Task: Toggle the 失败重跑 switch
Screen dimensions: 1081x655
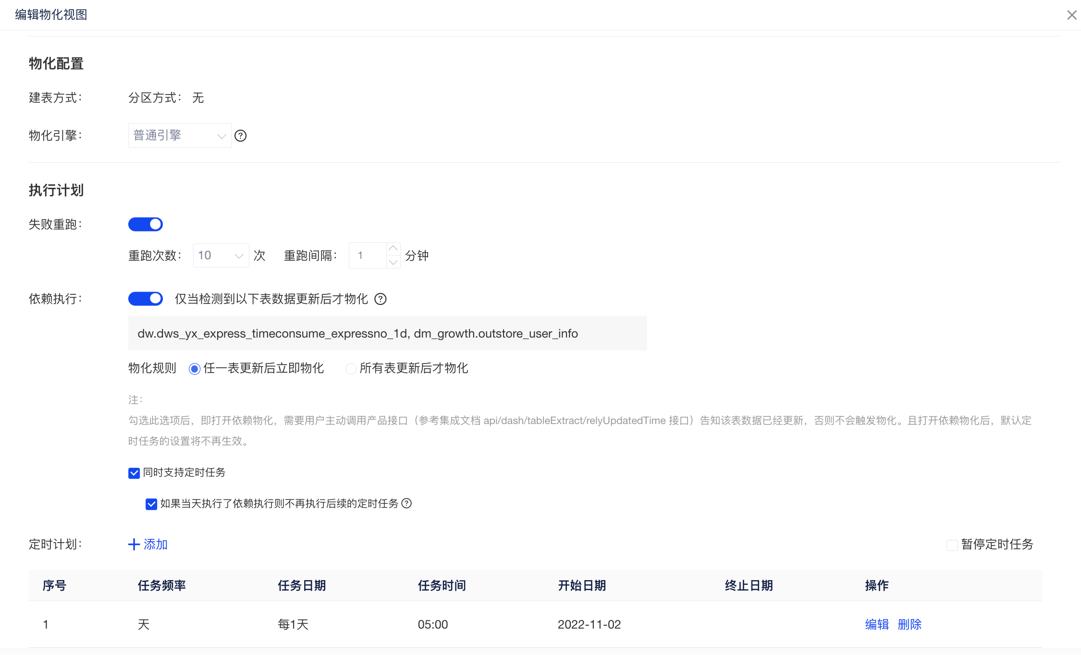Action: pos(146,224)
